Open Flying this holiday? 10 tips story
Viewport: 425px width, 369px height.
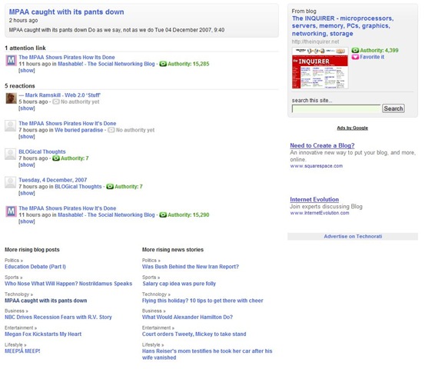click(x=202, y=301)
